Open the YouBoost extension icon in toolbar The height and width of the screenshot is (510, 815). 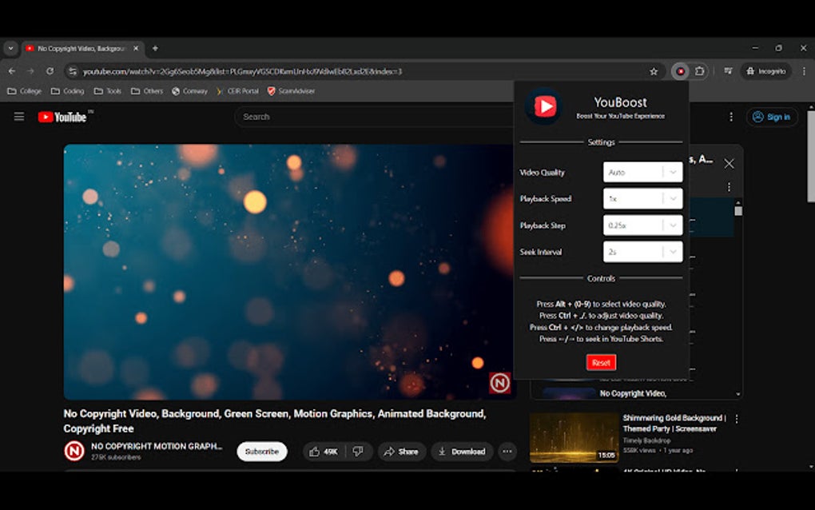(x=680, y=71)
